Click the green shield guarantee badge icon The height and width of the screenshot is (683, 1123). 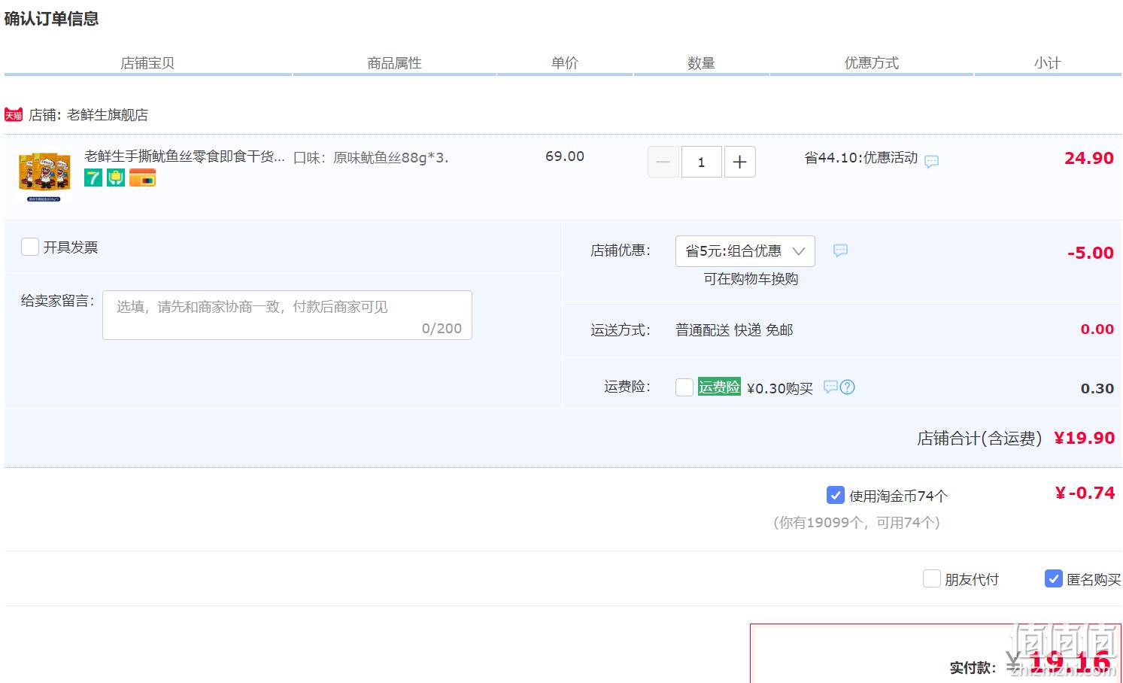tap(116, 178)
